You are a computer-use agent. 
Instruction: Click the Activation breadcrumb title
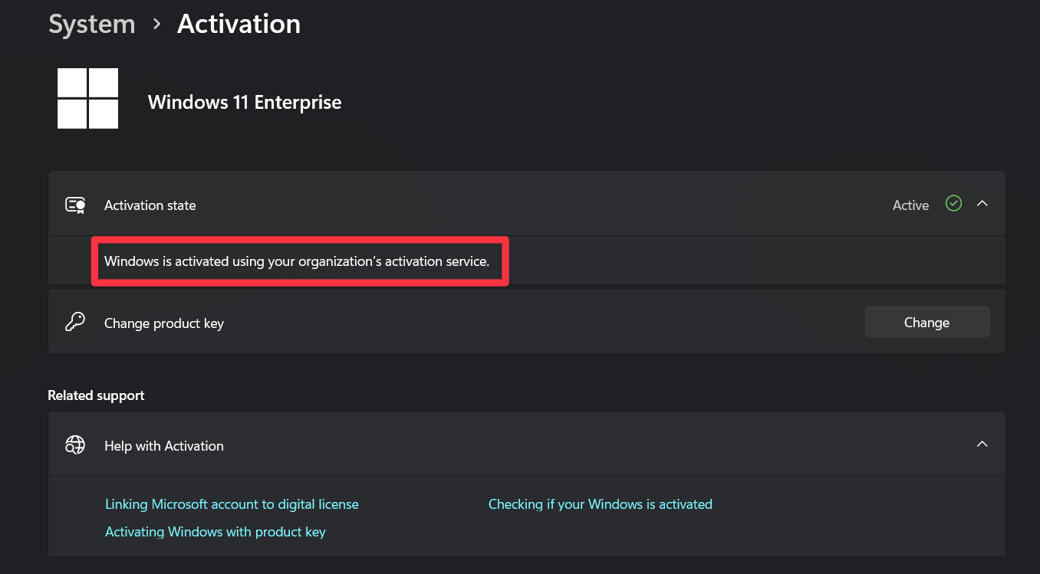pyautogui.click(x=239, y=24)
